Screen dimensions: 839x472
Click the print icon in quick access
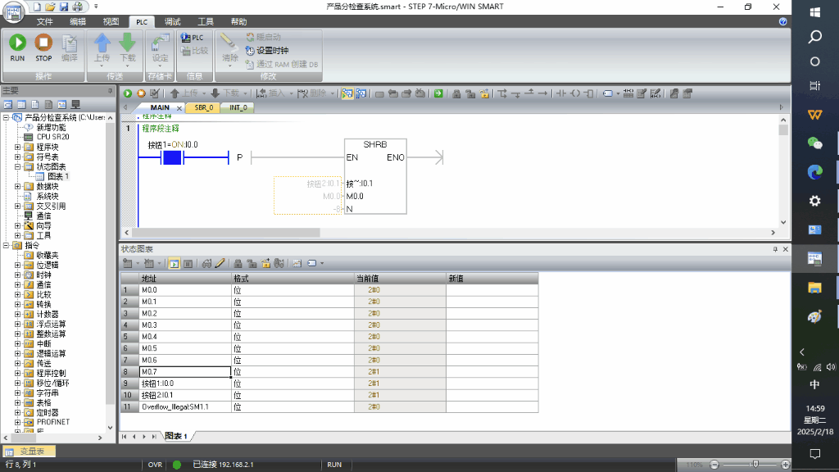coord(78,7)
